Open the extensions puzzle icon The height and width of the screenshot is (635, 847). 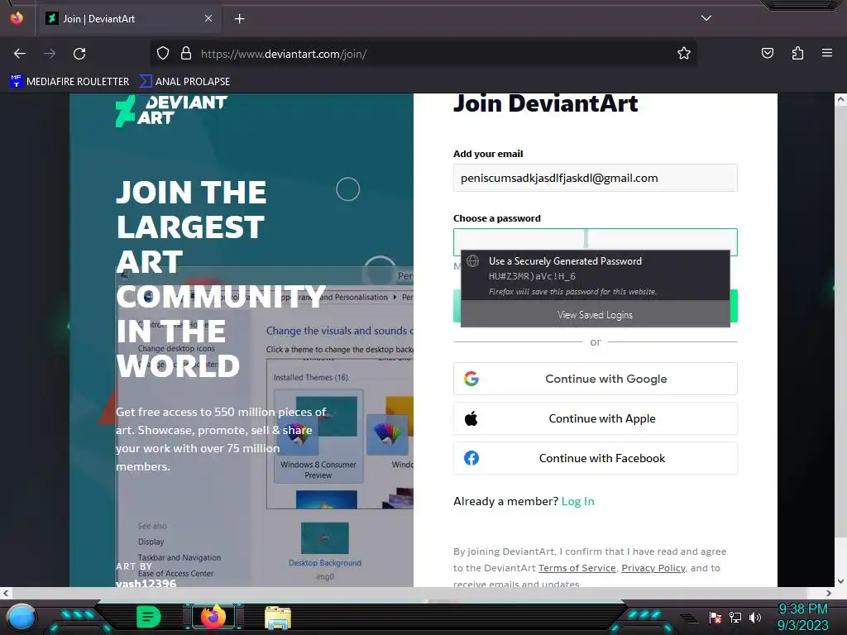pos(797,54)
